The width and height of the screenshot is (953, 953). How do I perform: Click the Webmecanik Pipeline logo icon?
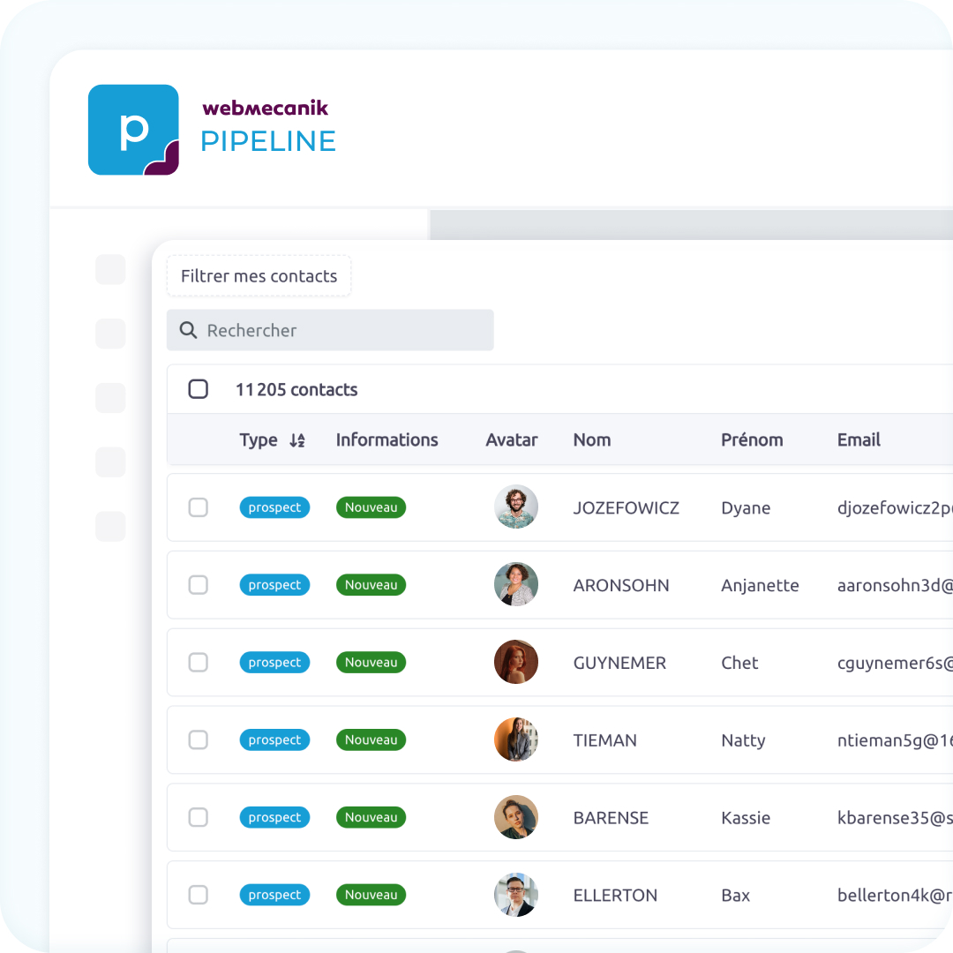pyautogui.click(x=133, y=130)
